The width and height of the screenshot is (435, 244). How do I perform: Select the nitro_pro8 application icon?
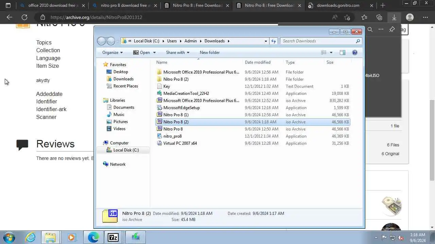pyautogui.click(x=159, y=136)
